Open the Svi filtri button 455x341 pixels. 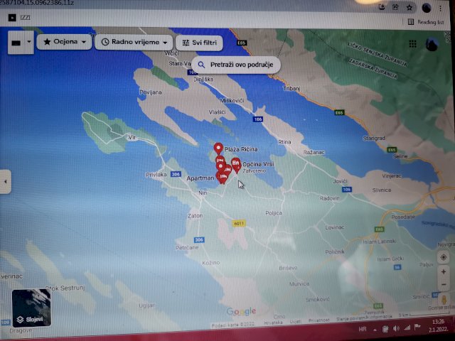tap(199, 43)
